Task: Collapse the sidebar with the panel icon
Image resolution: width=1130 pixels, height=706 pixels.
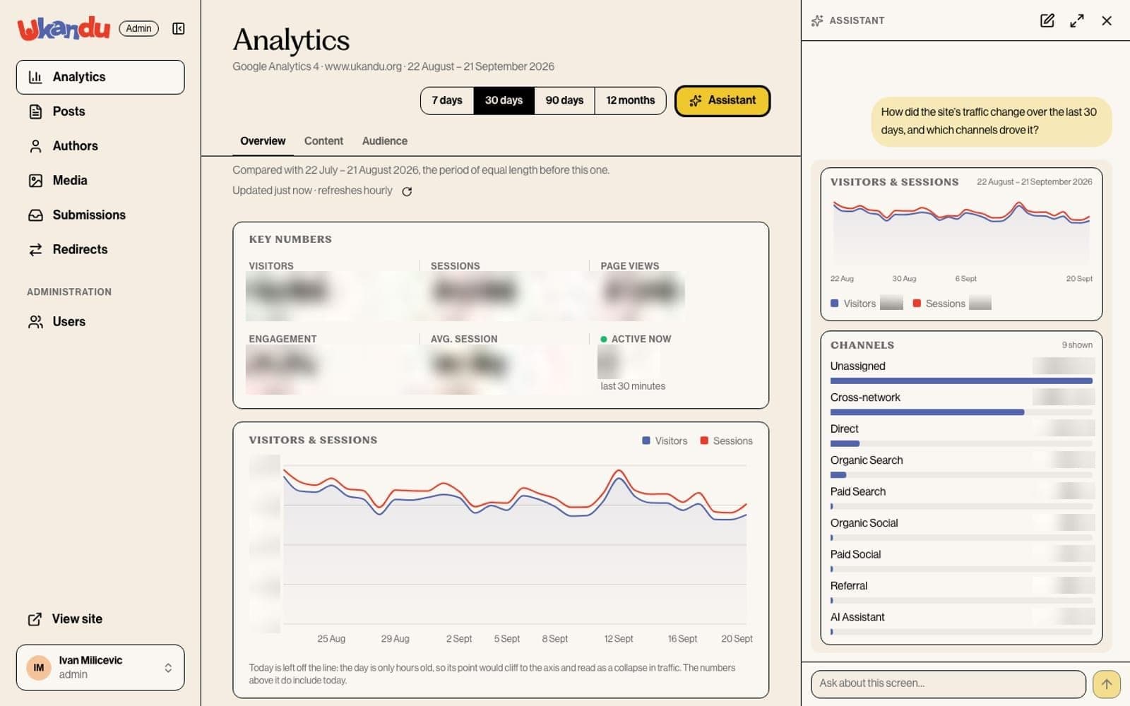Action: [179, 28]
